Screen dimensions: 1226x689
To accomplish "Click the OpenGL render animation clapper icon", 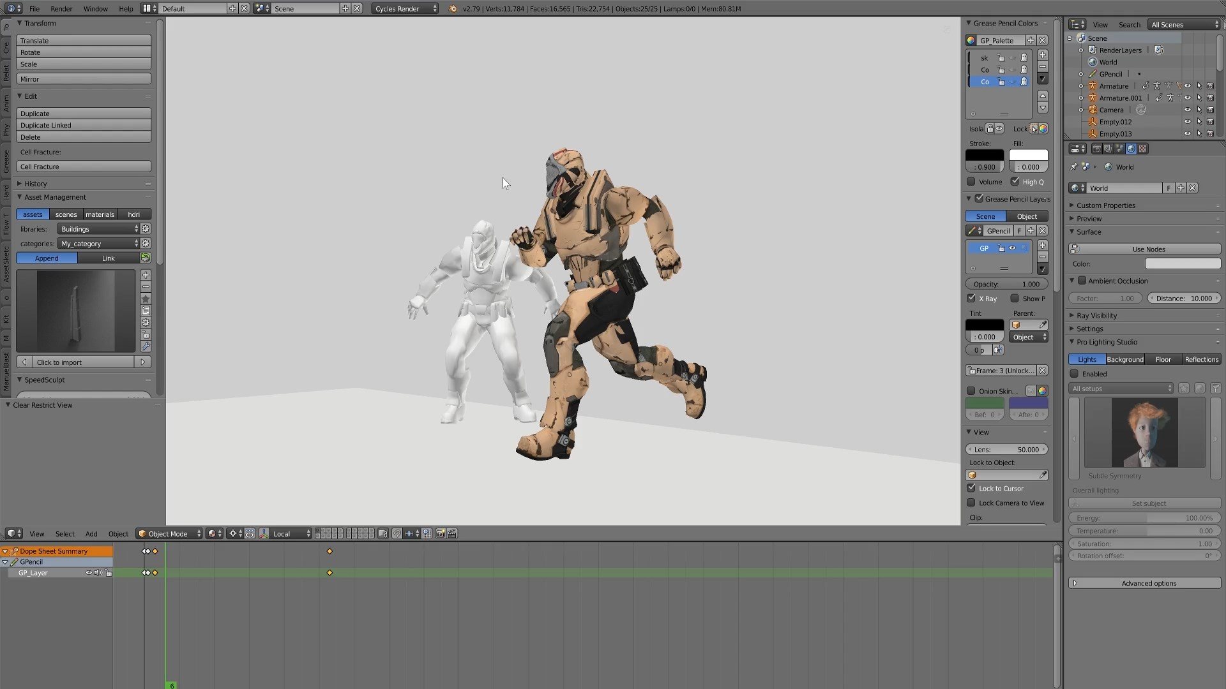I will pos(452,533).
